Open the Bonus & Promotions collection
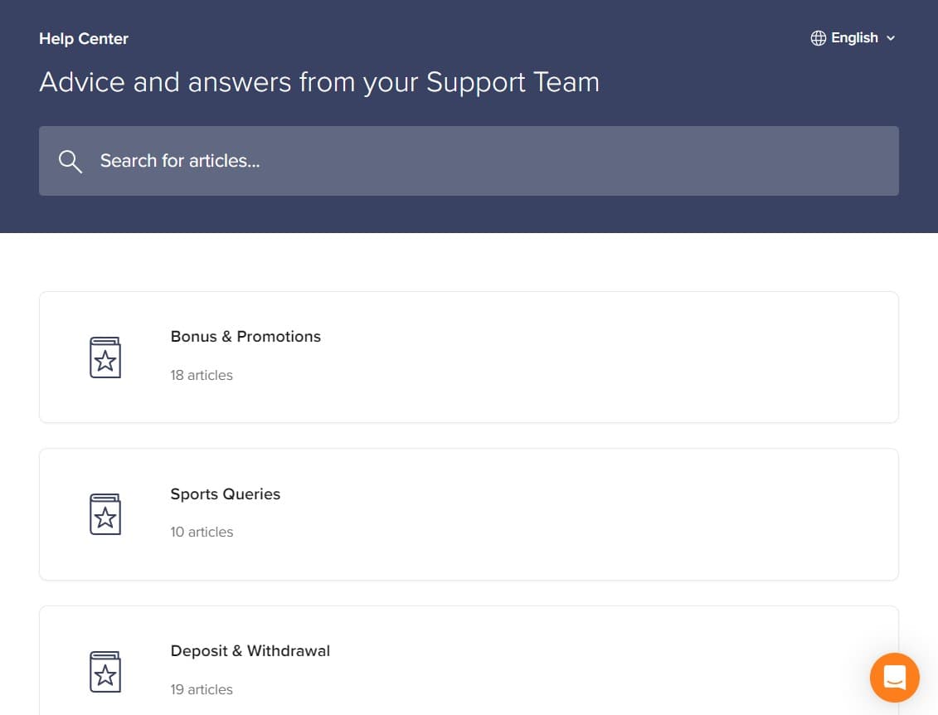 coord(469,357)
